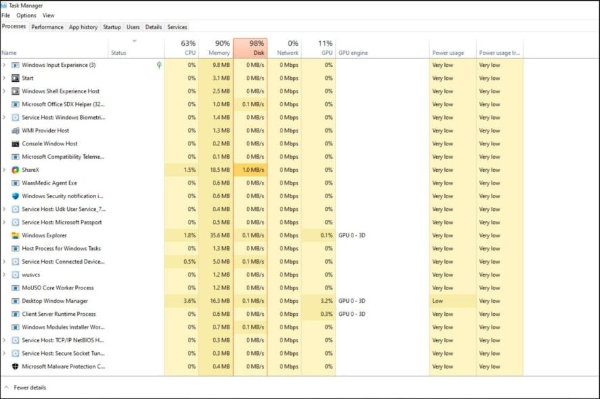Click the Console Window Host icon

tap(16, 143)
